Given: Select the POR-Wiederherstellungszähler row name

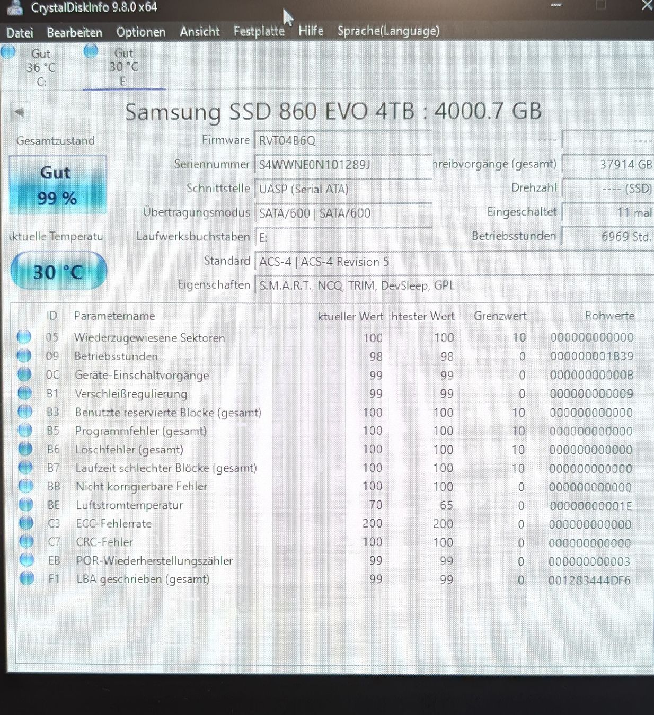Looking at the screenshot, I should click(x=155, y=560).
